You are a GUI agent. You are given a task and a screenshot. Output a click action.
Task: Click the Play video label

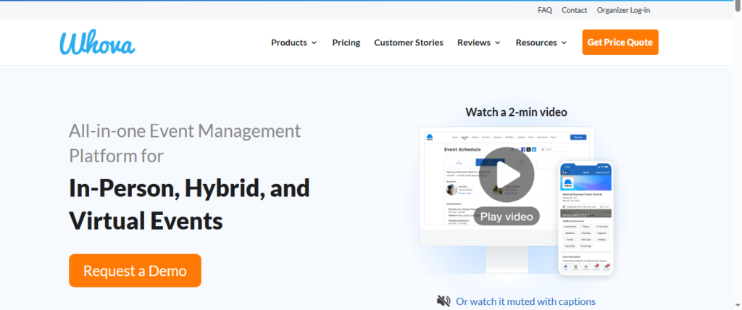coord(507,217)
